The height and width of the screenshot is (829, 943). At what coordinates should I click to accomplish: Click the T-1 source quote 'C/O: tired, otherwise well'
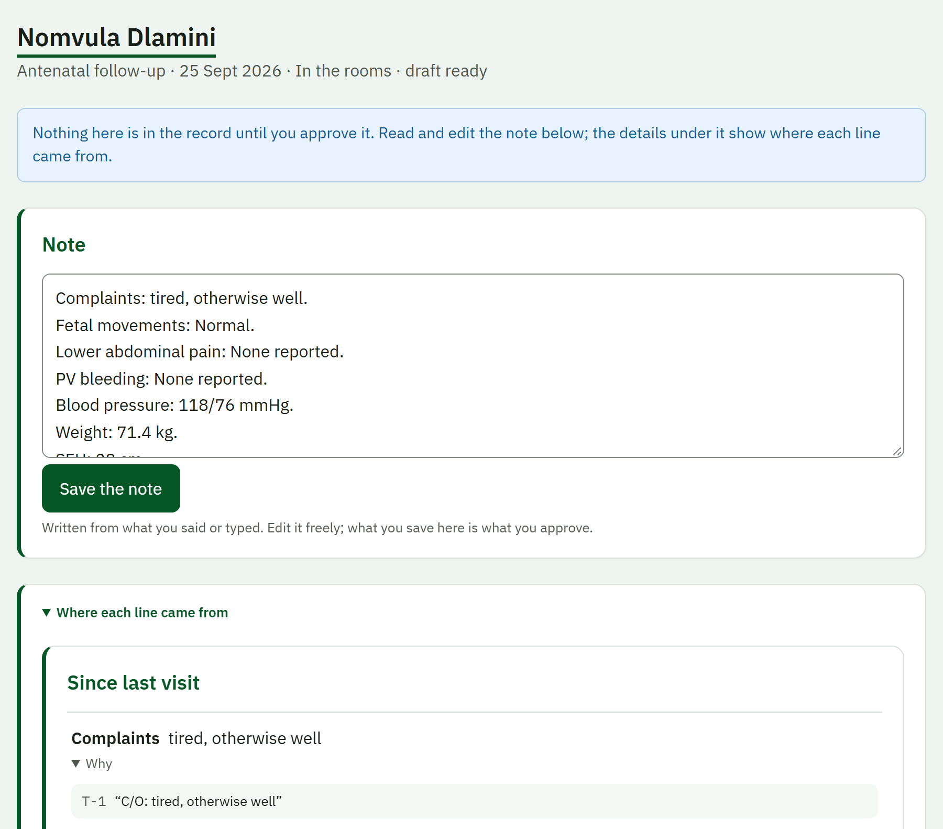click(475, 801)
